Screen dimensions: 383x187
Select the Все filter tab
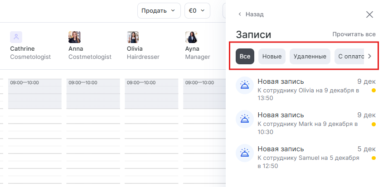(245, 57)
